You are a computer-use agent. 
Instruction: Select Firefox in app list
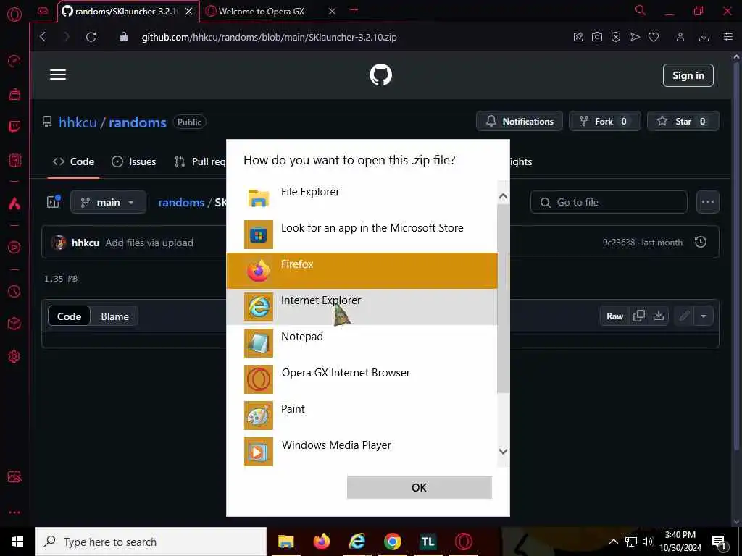[x=362, y=271]
